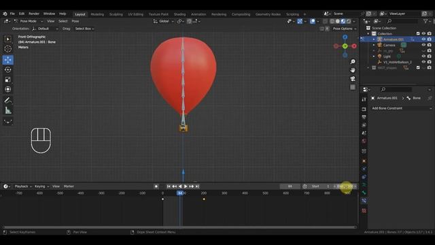Jump to the timeline start frame
This screenshot has width=435, height=245.
pos(169,186)
